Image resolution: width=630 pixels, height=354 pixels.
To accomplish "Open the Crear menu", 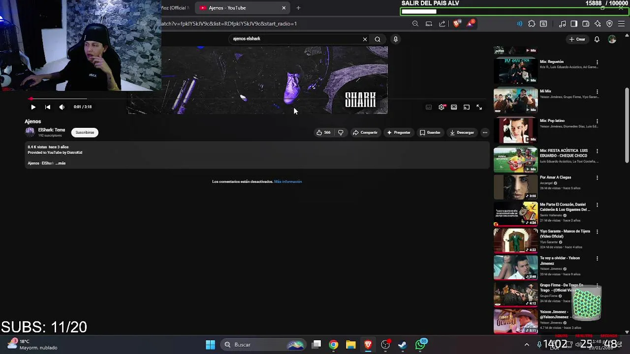I will 577,39.
